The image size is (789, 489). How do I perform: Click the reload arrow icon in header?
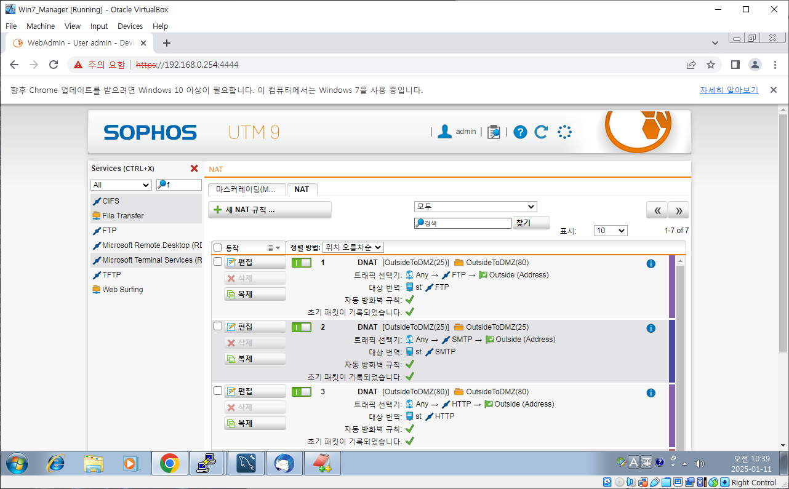(x=541, y=132)
